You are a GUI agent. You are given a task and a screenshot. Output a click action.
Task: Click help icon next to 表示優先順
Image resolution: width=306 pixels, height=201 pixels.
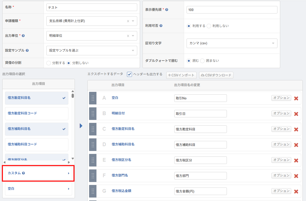pos(167,10)
